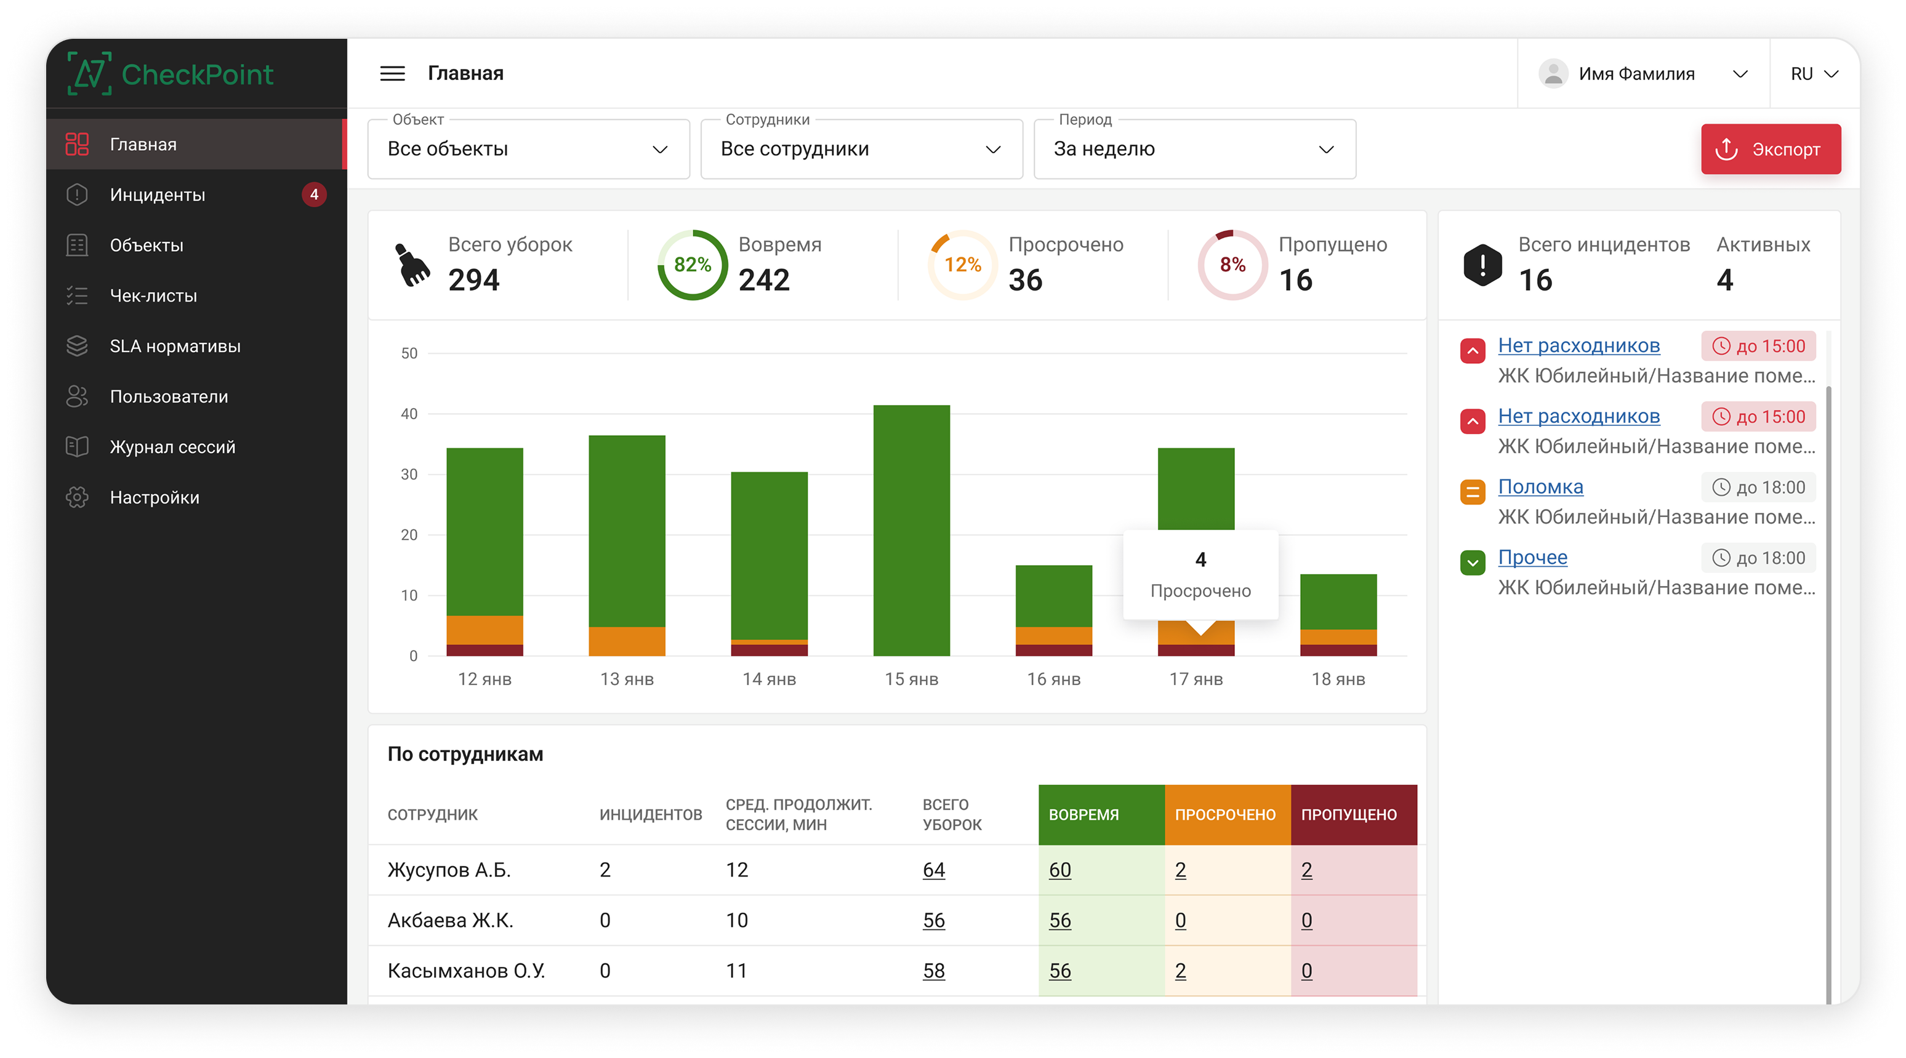
Task: Click the ИНЦИДЕНТОВ column header
Action: coord(650,814)
